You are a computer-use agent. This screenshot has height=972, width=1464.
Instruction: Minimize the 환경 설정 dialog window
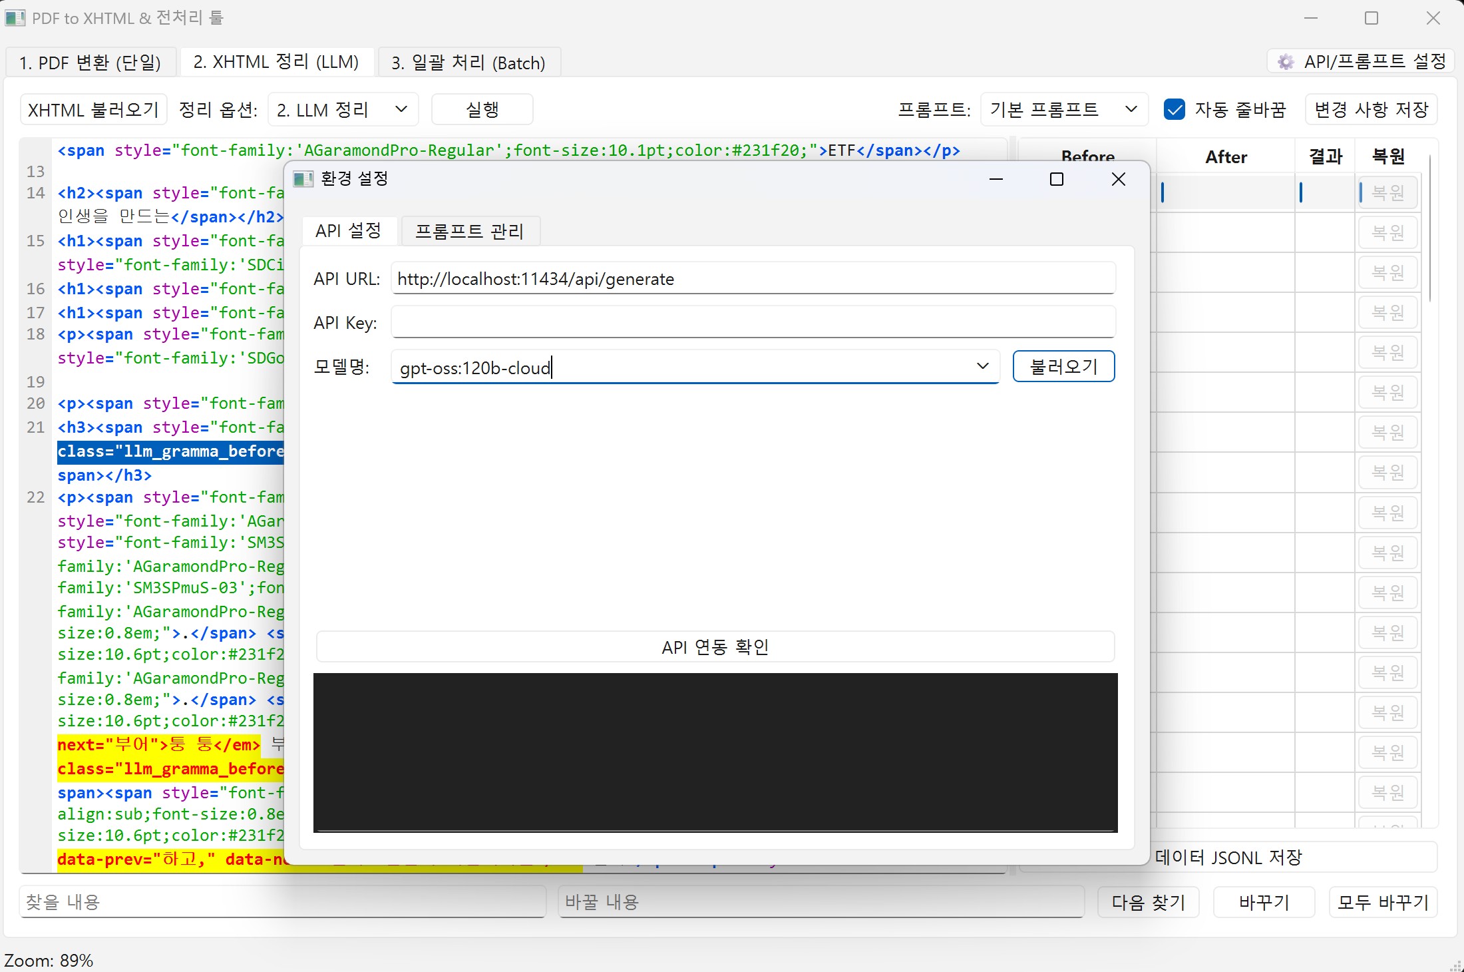coord(996,179)
